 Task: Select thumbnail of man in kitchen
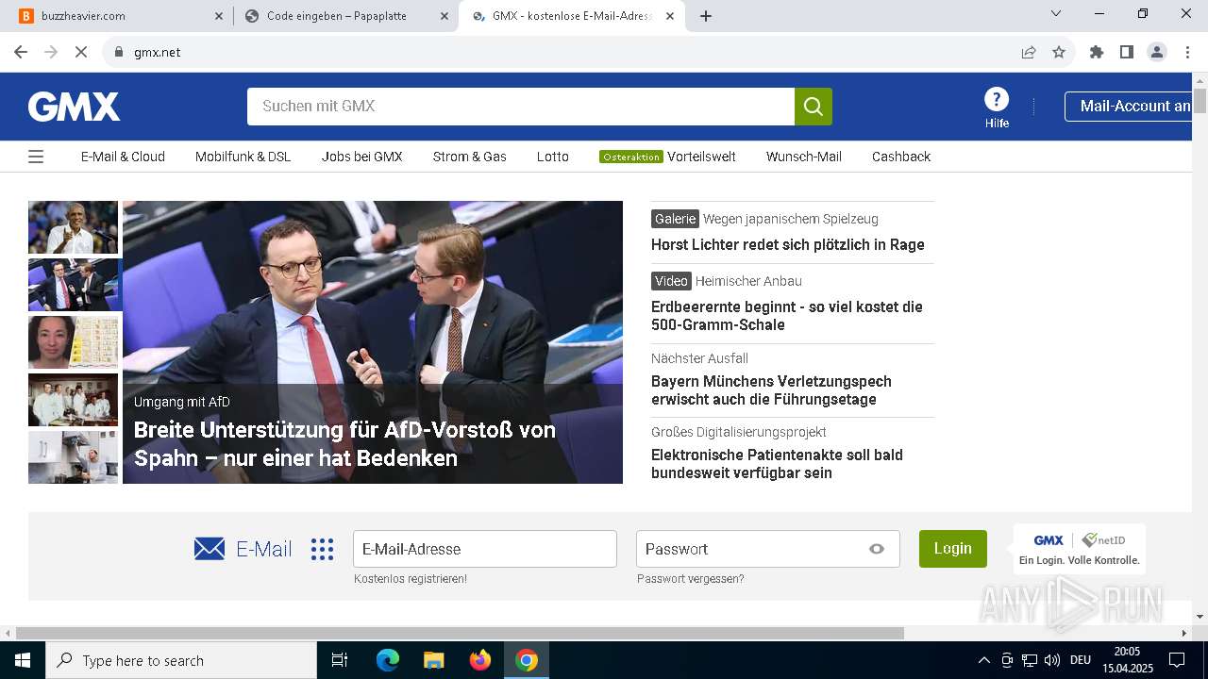73,457
